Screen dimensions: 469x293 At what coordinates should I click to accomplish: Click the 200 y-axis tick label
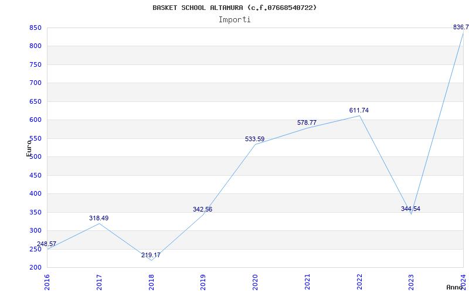pos(35,268)
